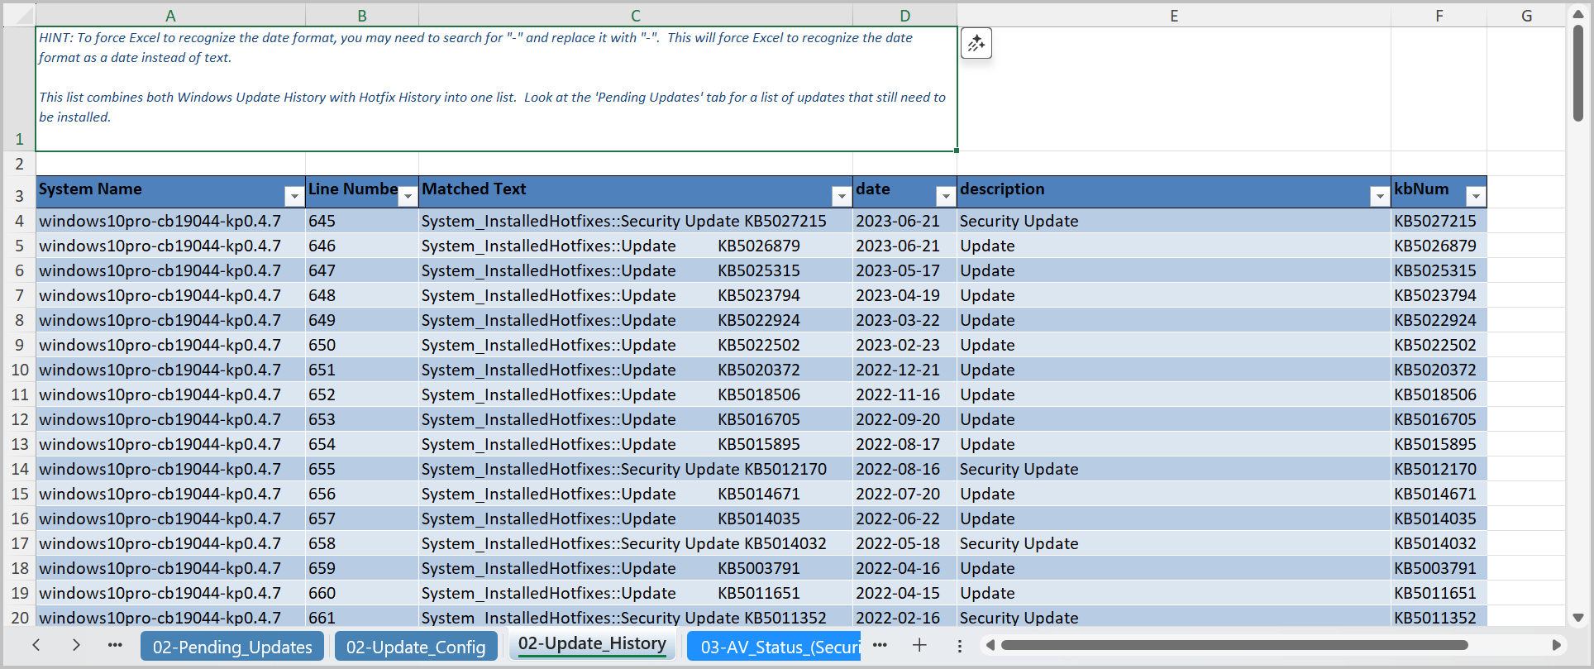Open hidden sheets ellipsis left of tabs

(115, 645)
